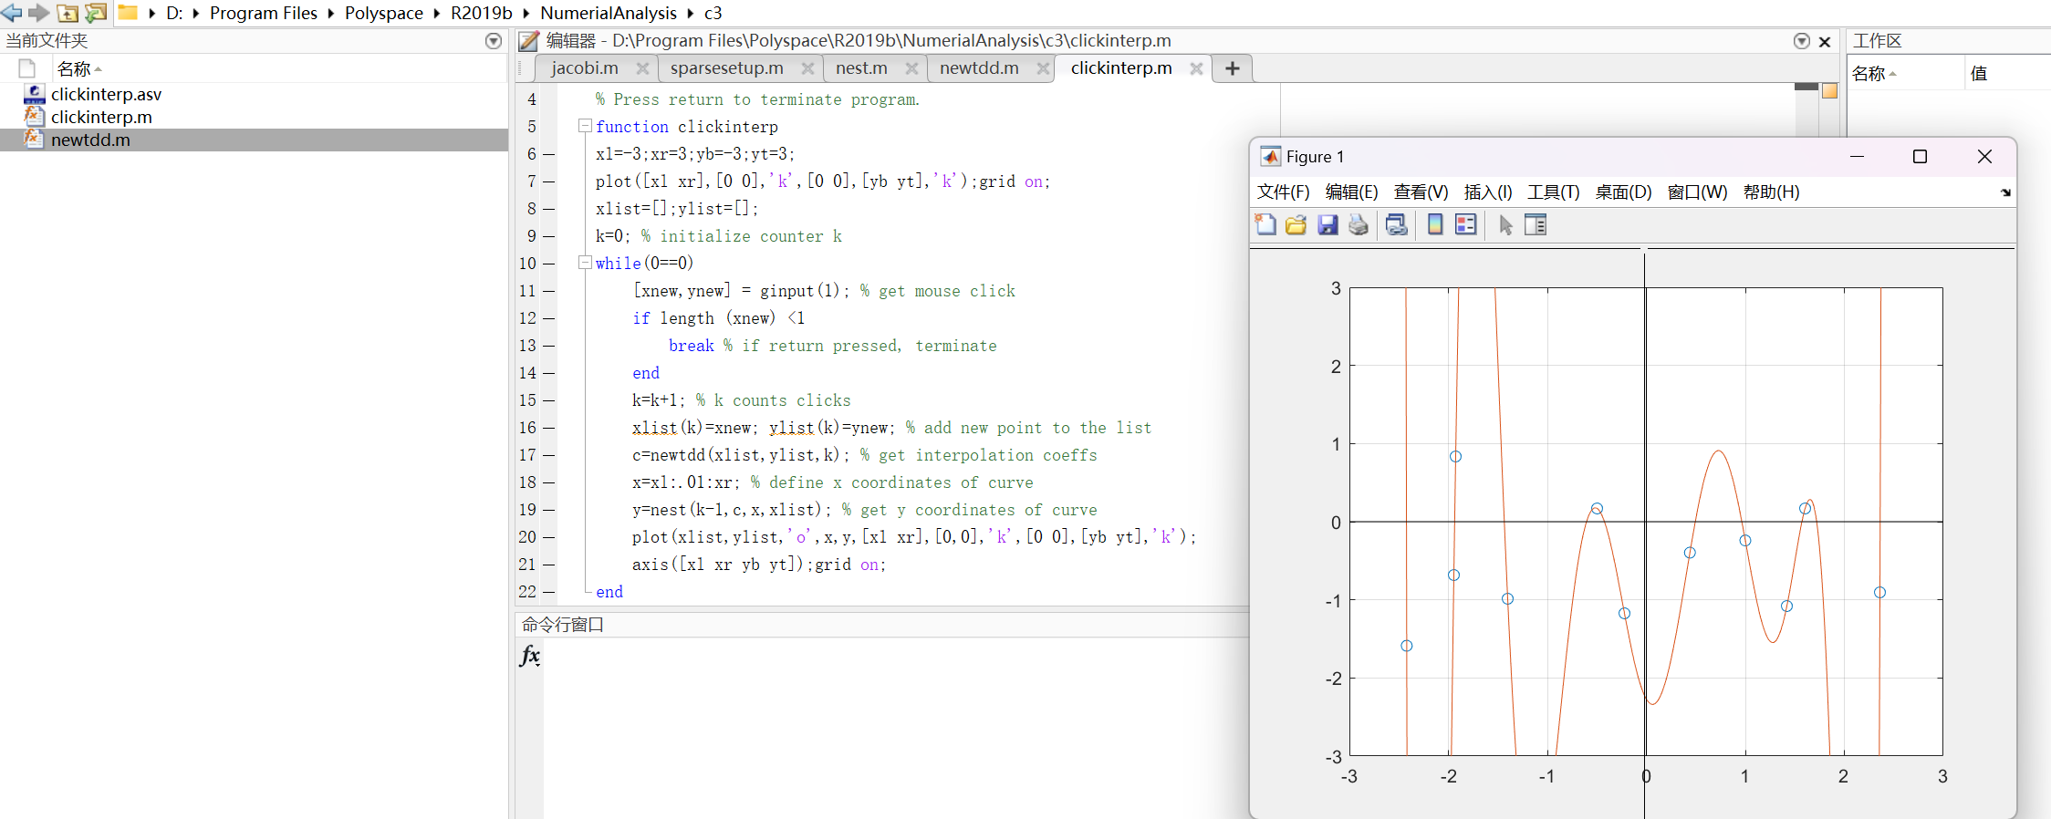This screenshot has width=2051, height=819.
Task: Click the file type column header icon
Action: tap(26, 68)
